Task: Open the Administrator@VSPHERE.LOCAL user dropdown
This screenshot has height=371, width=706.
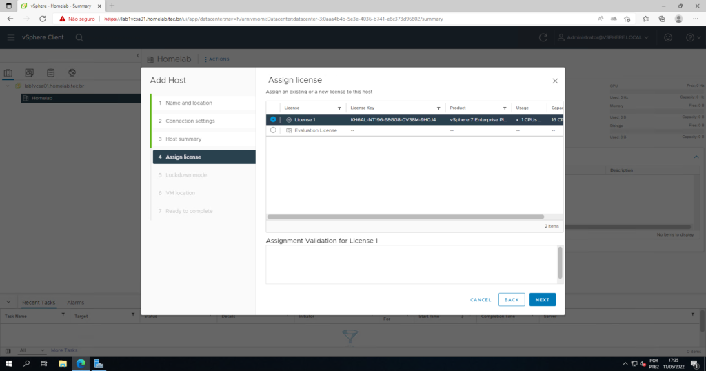Action: click(603, 37)
